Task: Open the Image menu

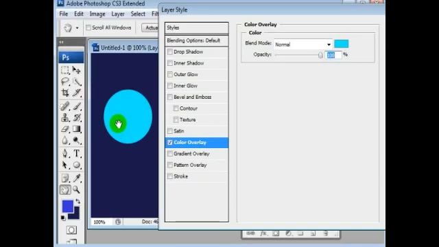Action: pyautogui.click(x=97, y=14)
